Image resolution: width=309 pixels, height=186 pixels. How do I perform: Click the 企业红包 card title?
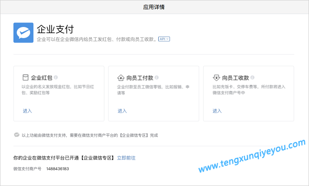pyautogui.click(x=42, y=78)
